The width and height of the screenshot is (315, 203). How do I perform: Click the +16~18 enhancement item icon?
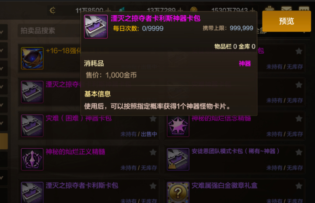pyautogui.click(x=32, y=58)
